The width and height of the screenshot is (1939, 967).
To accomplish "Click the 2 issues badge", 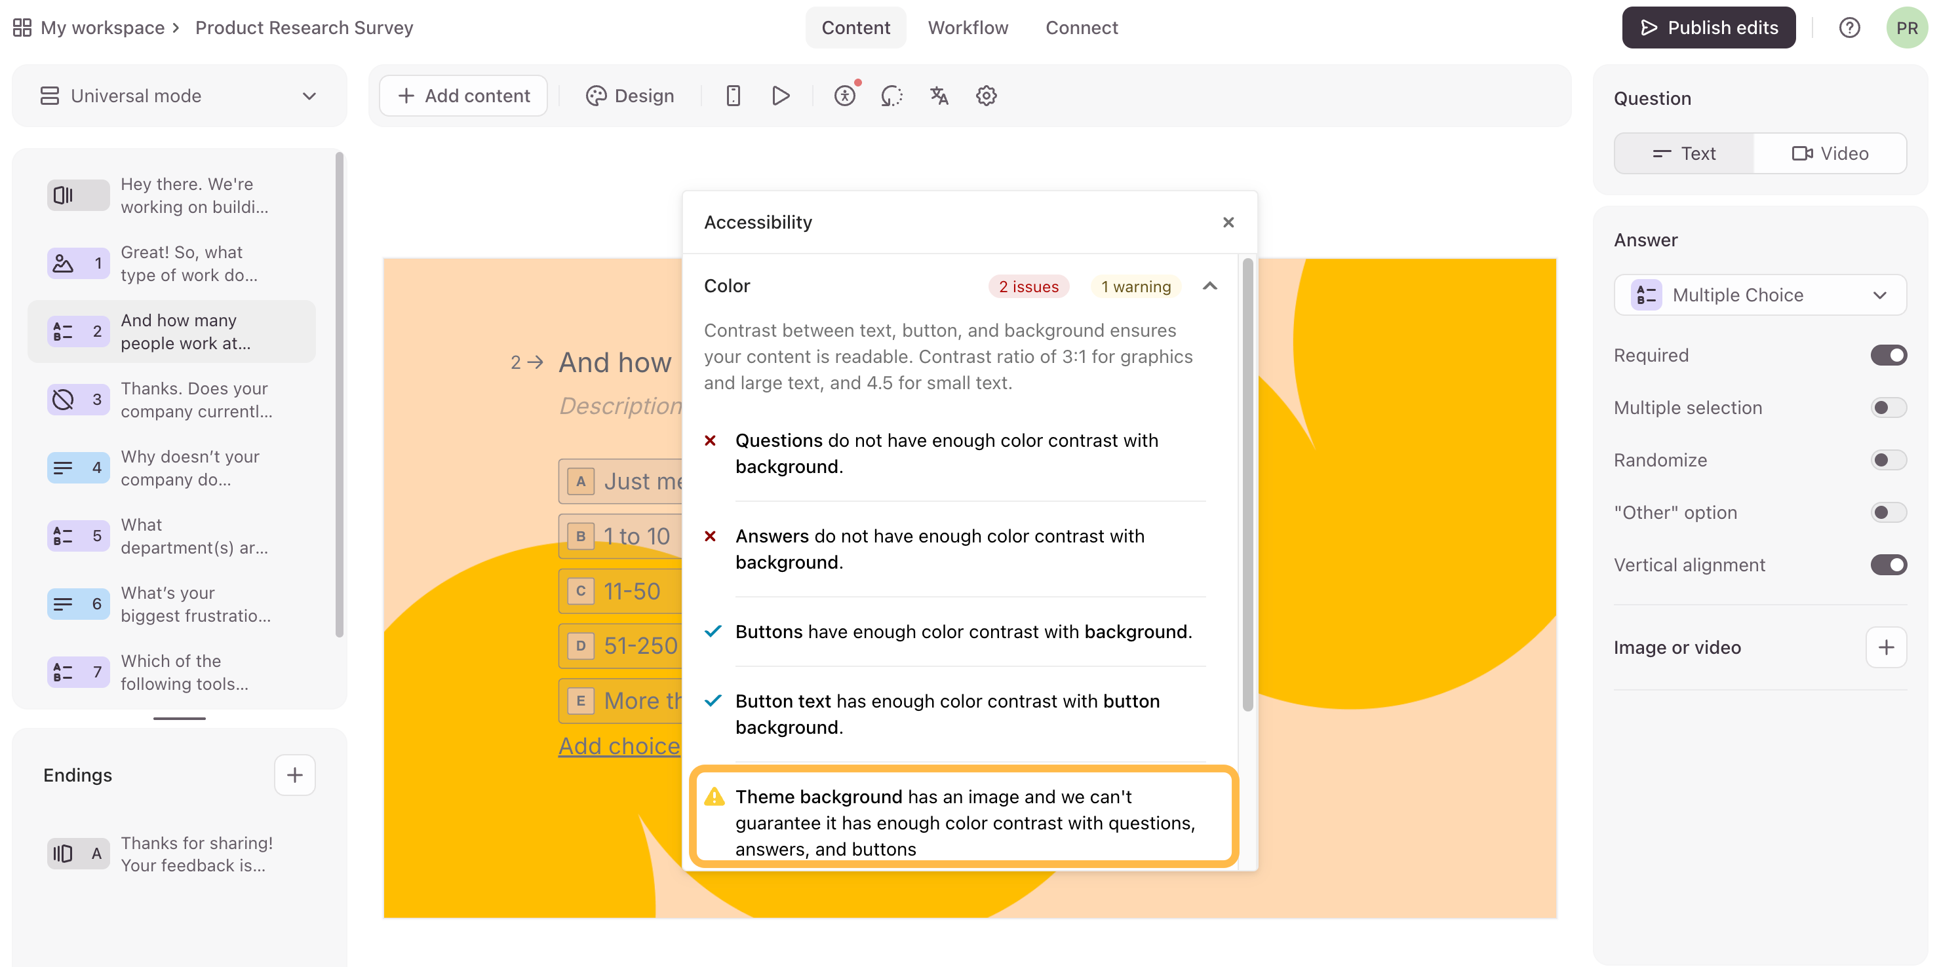I will click(x=1028, y=287).
